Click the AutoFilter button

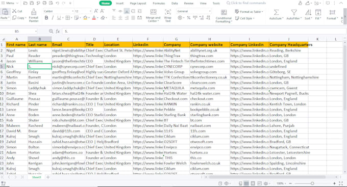(294, 15)
